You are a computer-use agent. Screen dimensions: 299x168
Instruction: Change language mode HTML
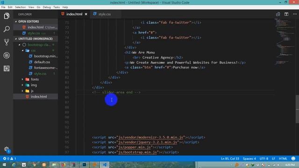(283, 159)
